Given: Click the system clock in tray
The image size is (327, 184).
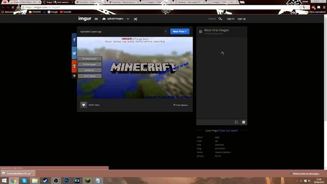Looking at the screenshot, I should click(x=319, y=180).
